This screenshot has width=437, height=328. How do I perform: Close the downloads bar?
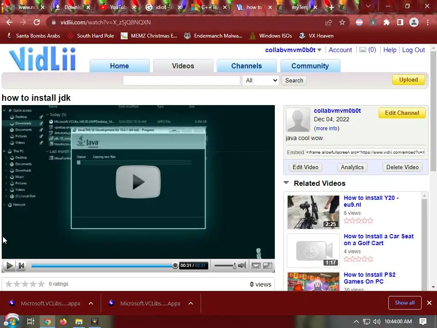coord(429,303)
